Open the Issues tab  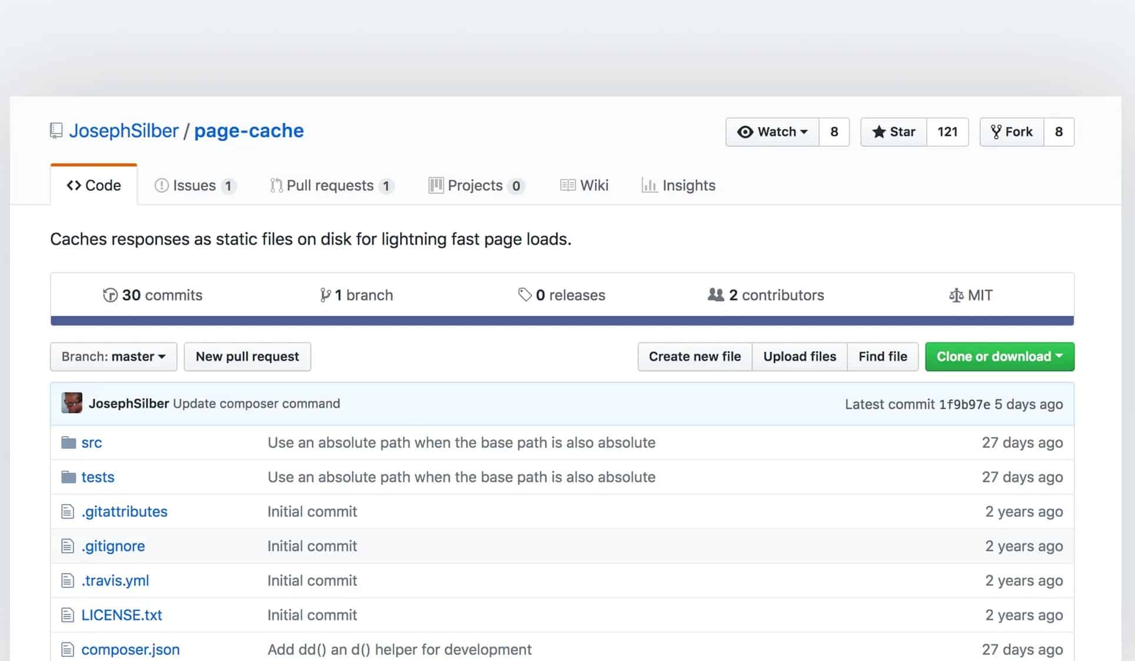195,185
